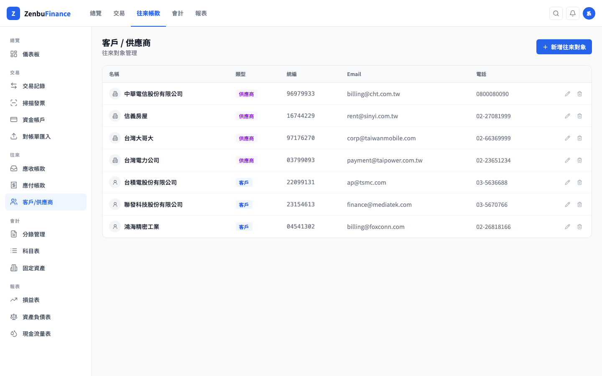Click email payment@taipower.com.tw
Screen dimensions: 602x376
pyautogui.click(x=385, y=160)
